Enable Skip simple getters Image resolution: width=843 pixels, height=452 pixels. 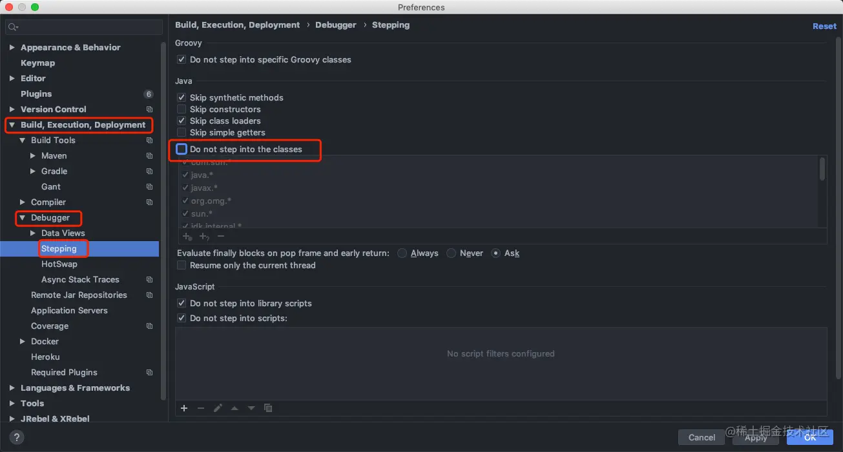coord(182,132)
